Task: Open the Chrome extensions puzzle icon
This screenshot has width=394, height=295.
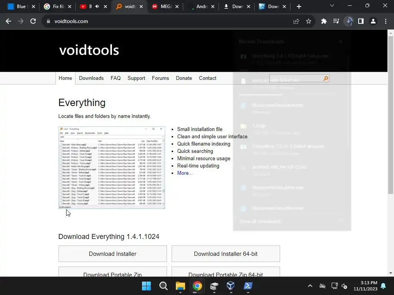Action: tap(324, 22)
